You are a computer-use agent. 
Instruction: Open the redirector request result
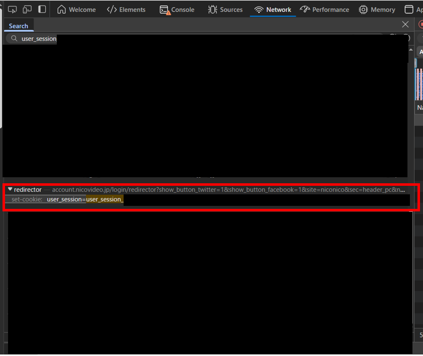pos(28,190)
